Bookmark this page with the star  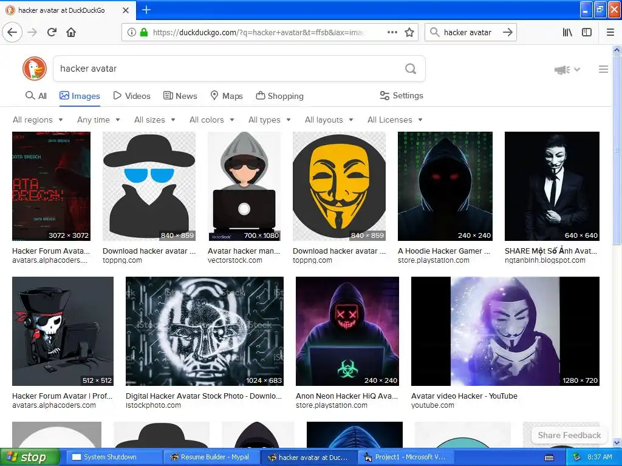[x=409, y=32]
